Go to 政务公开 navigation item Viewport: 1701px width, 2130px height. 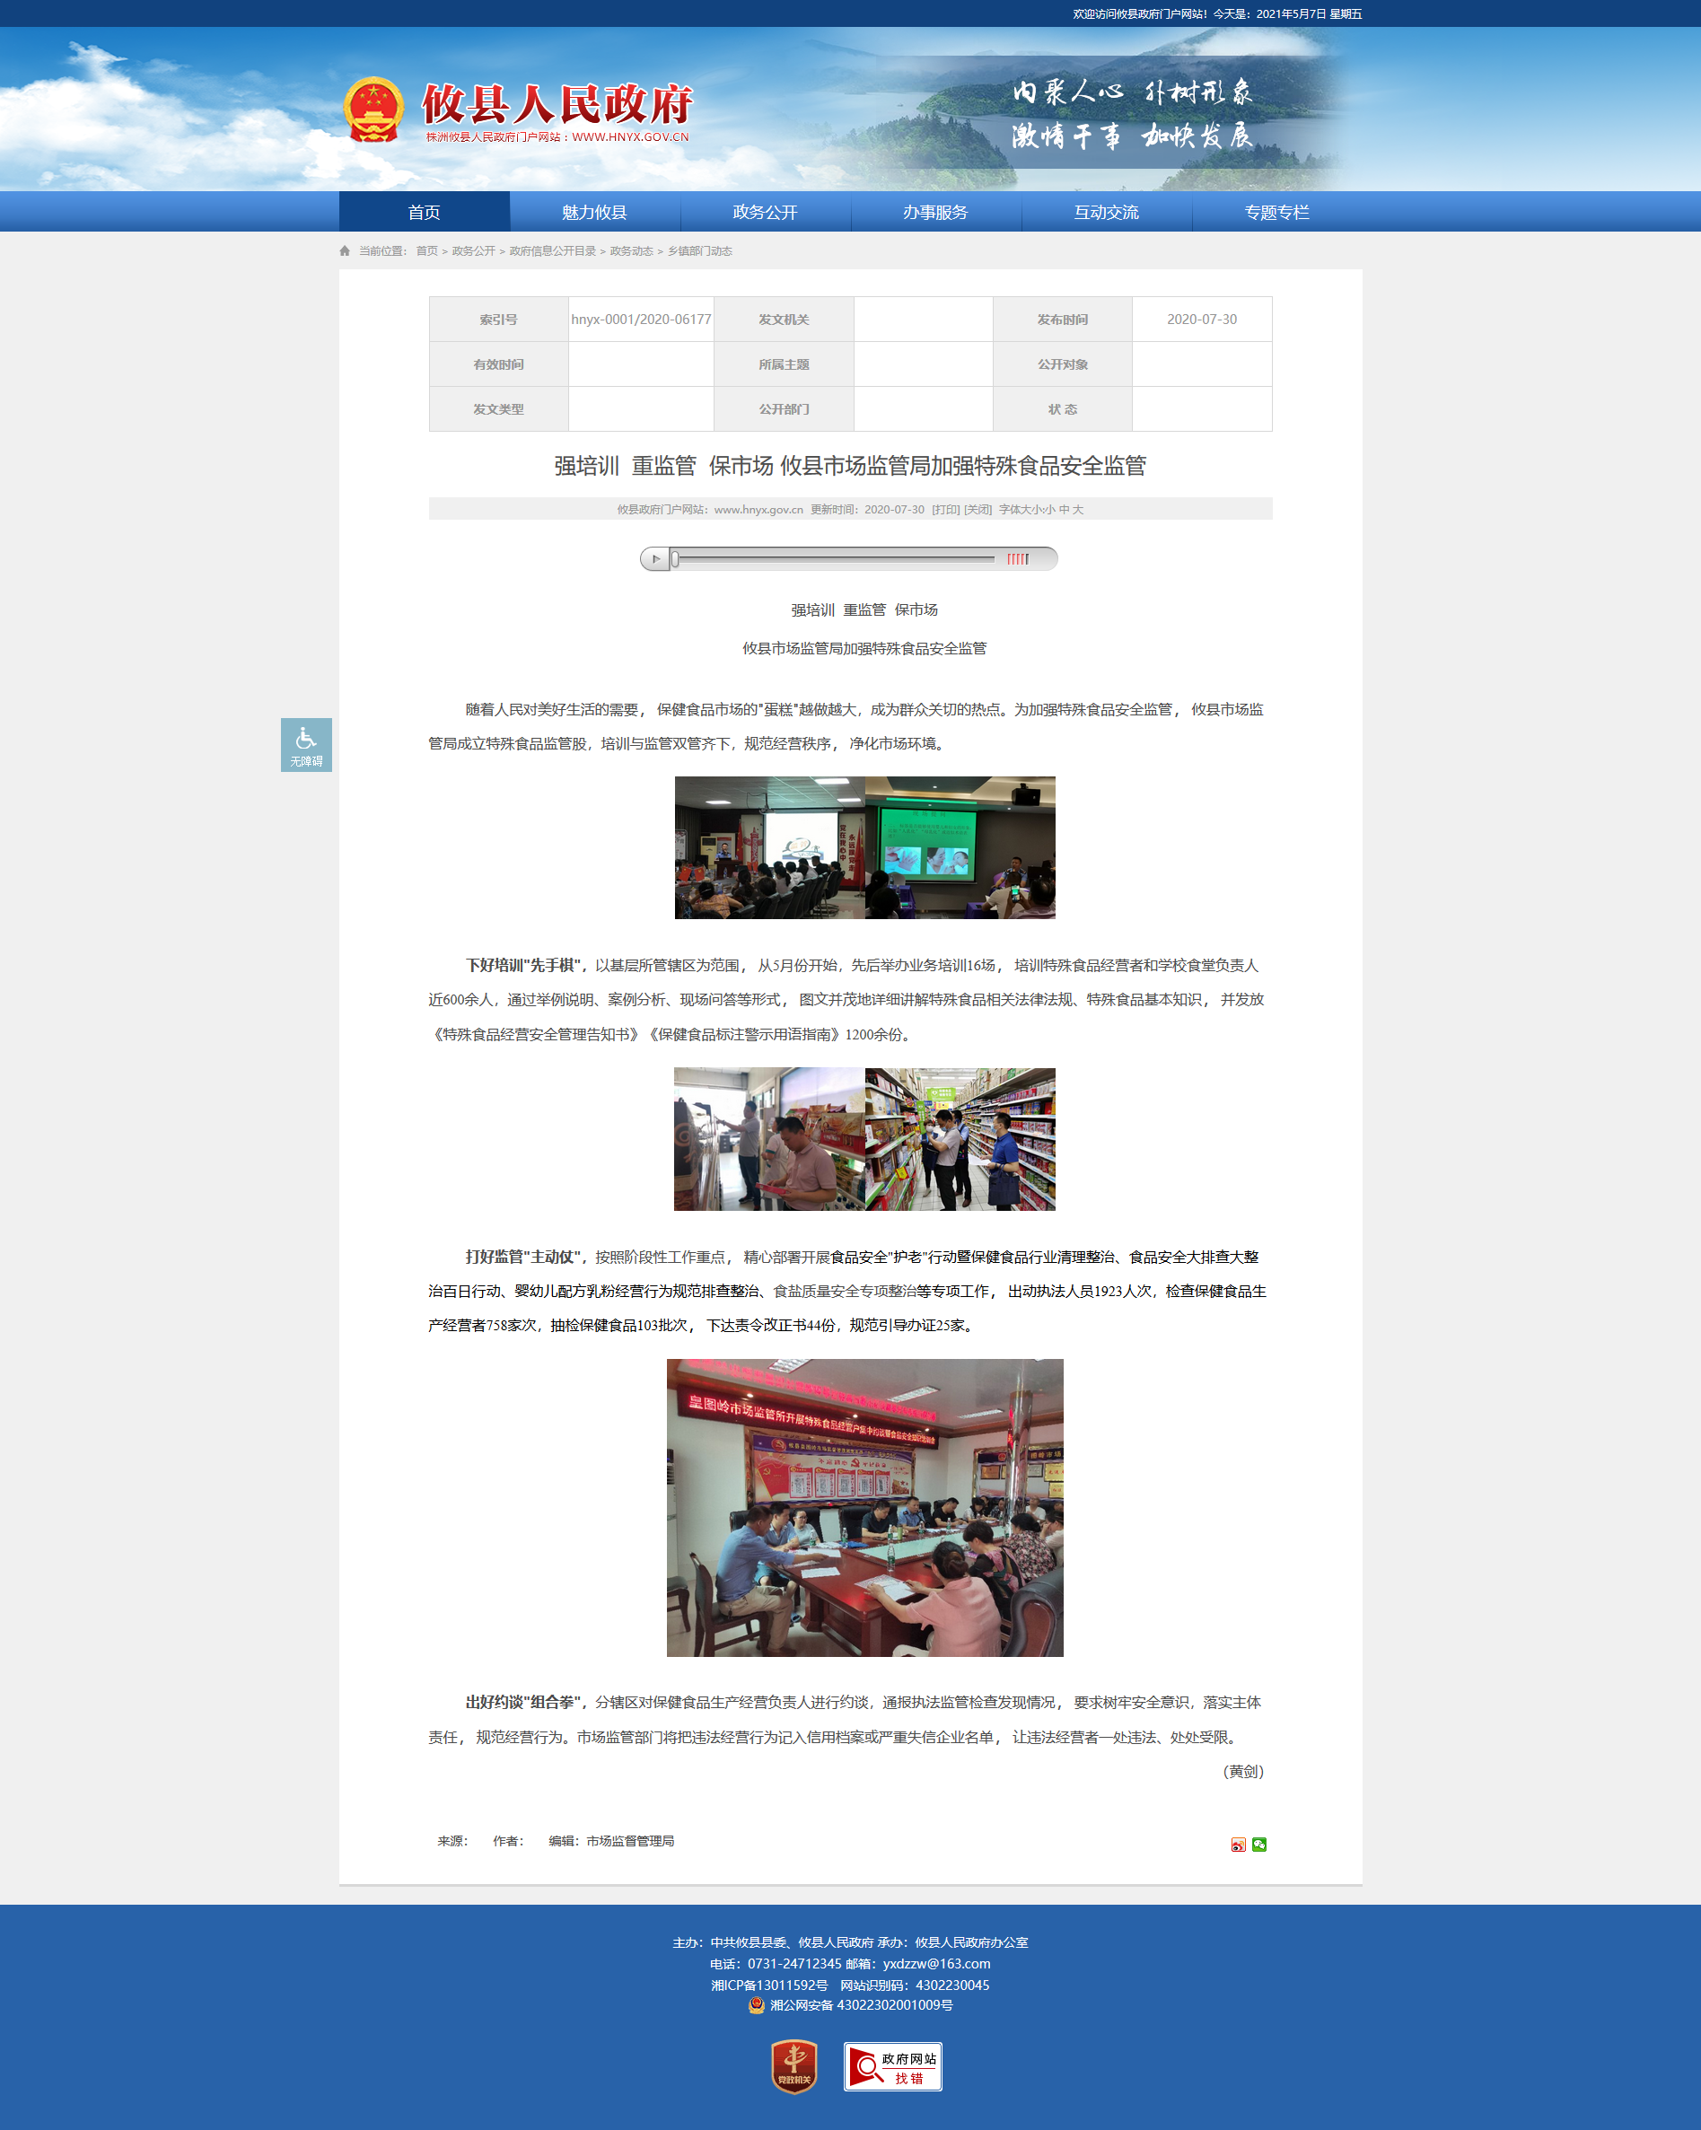766,213
